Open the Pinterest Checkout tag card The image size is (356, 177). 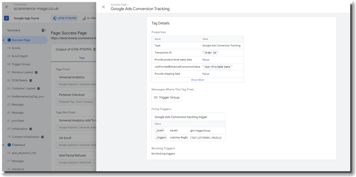coord(76,98)
